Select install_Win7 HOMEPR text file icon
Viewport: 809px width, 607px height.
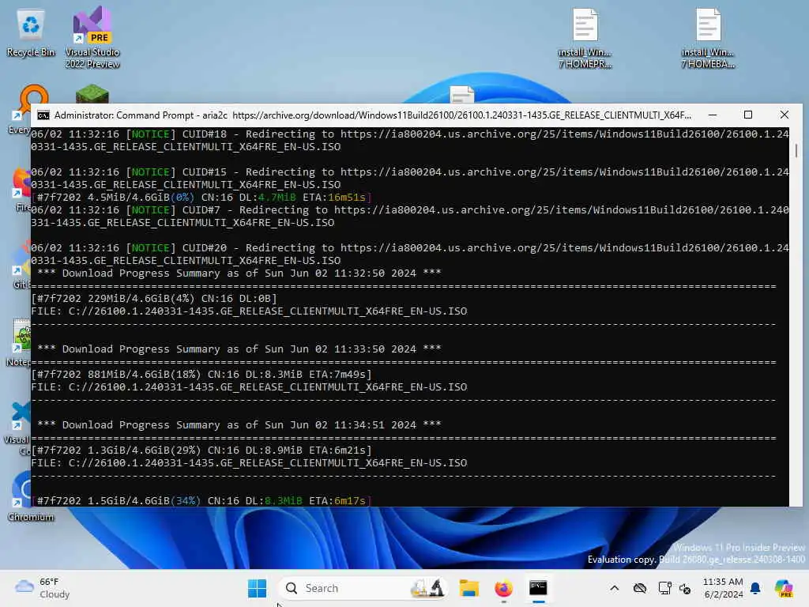(x=585, y=38)
